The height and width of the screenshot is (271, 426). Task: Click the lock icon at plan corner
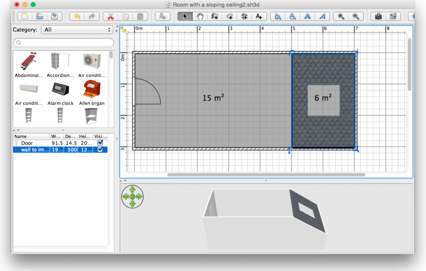124,29
